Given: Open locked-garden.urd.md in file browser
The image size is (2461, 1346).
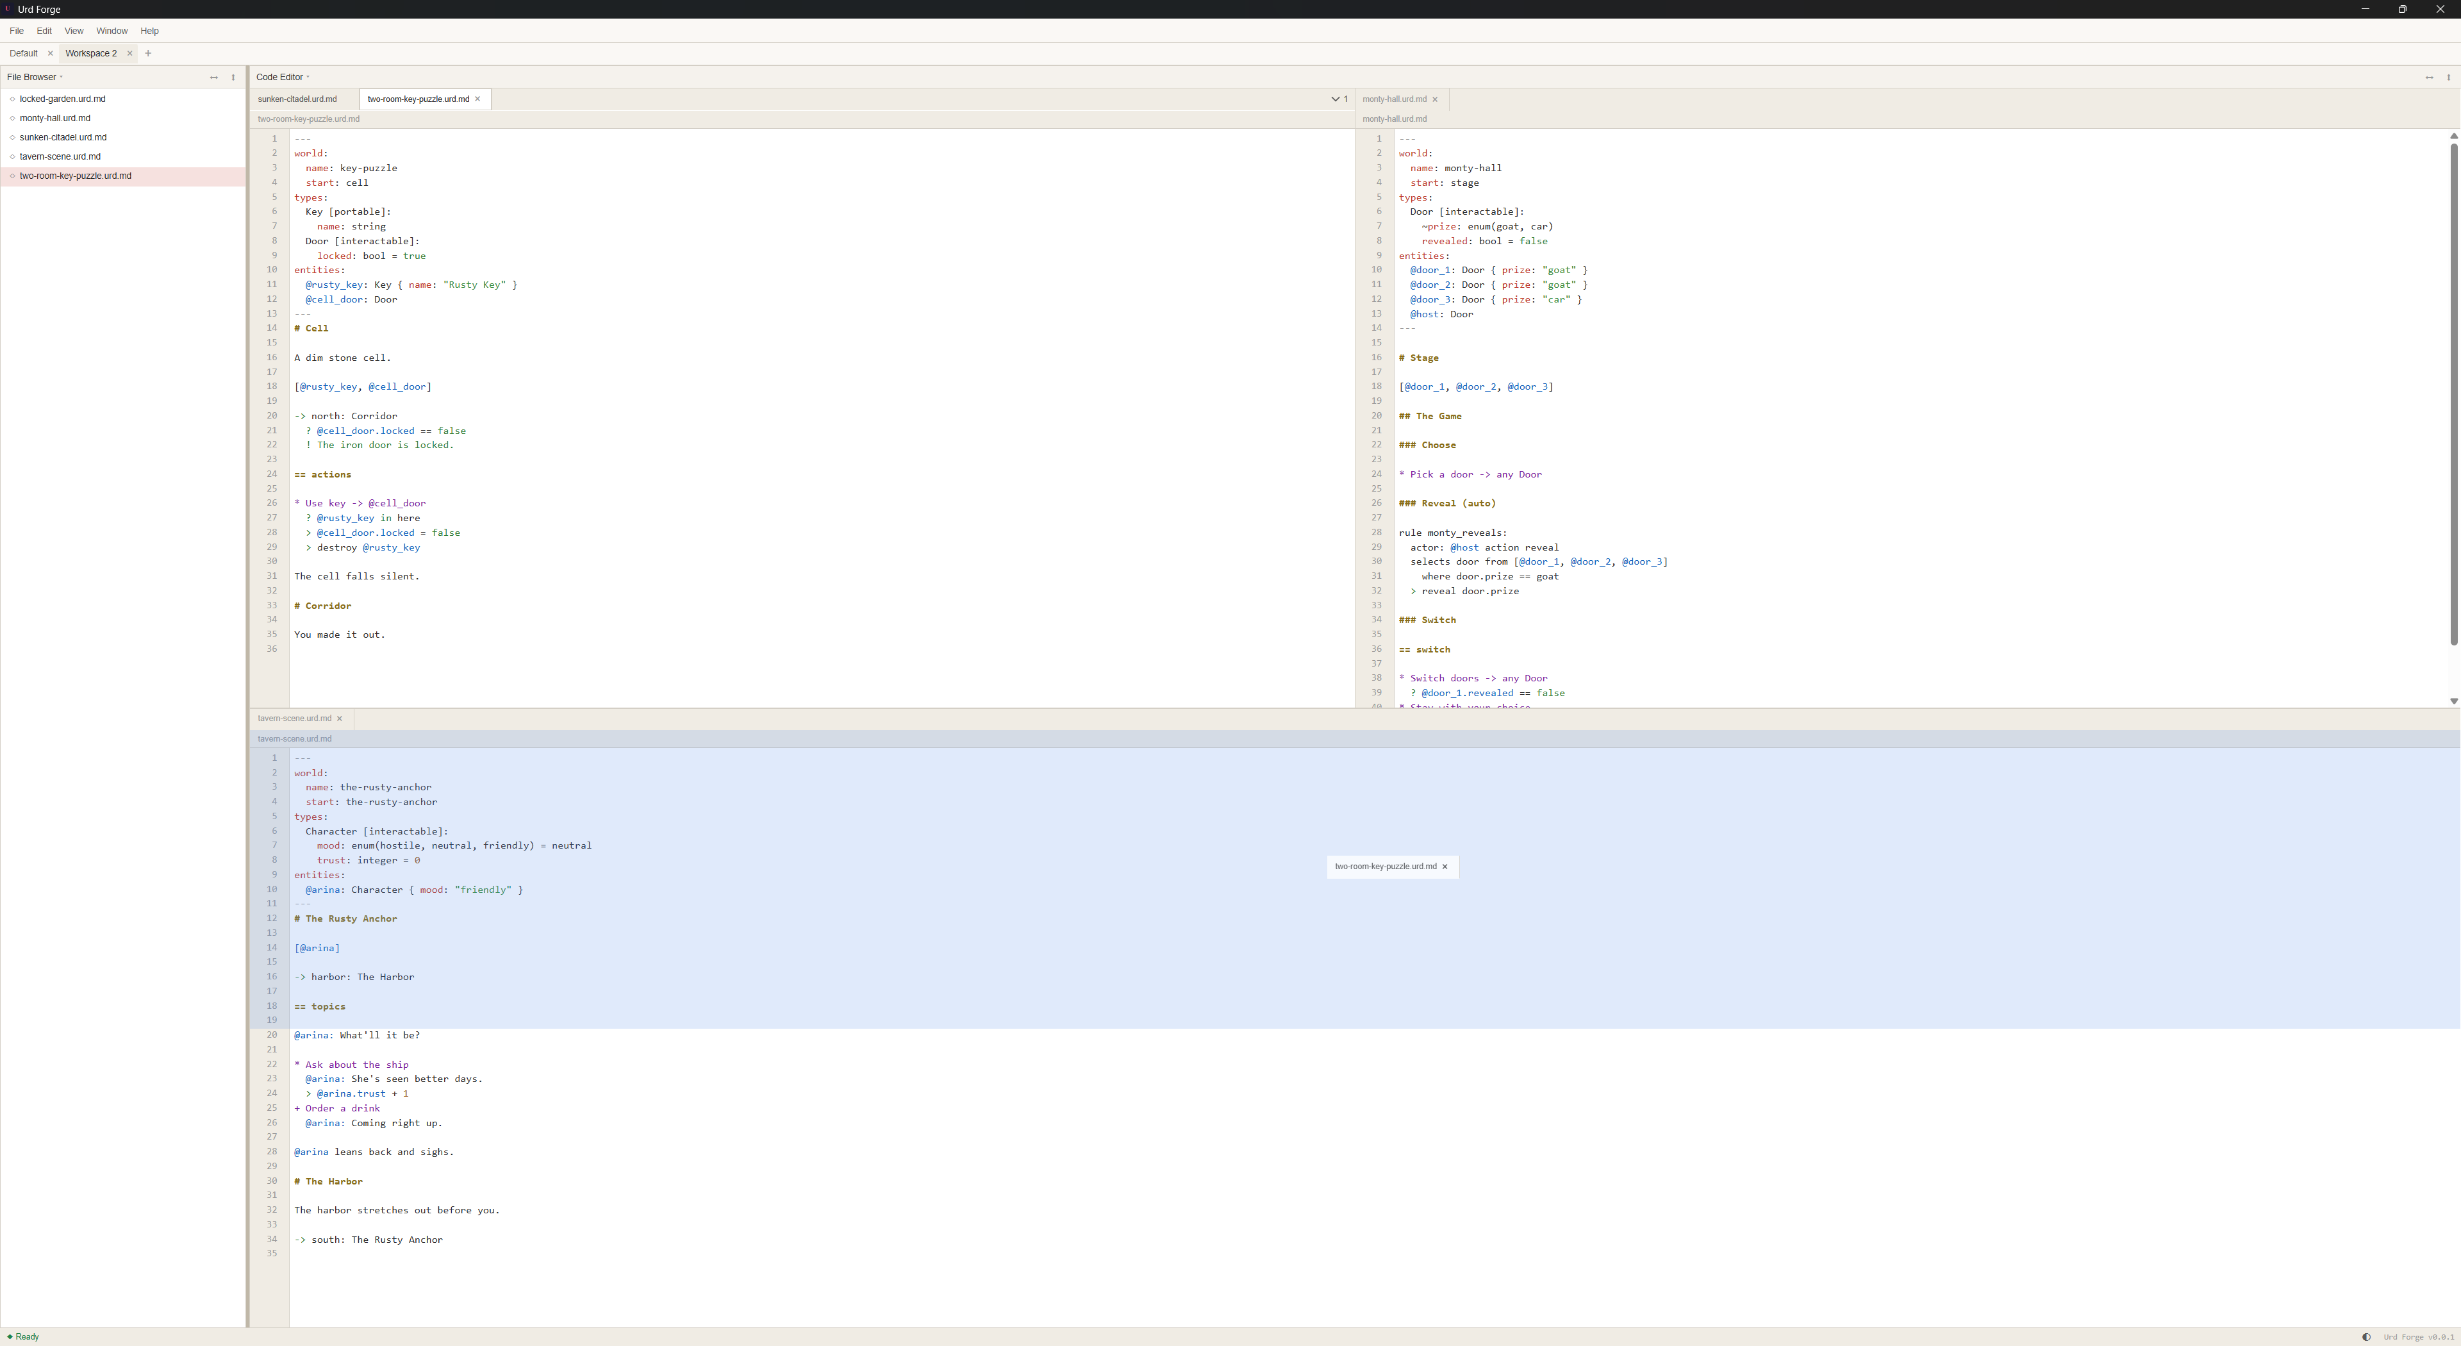Looking at the screenshot, I should coord(62,99).
